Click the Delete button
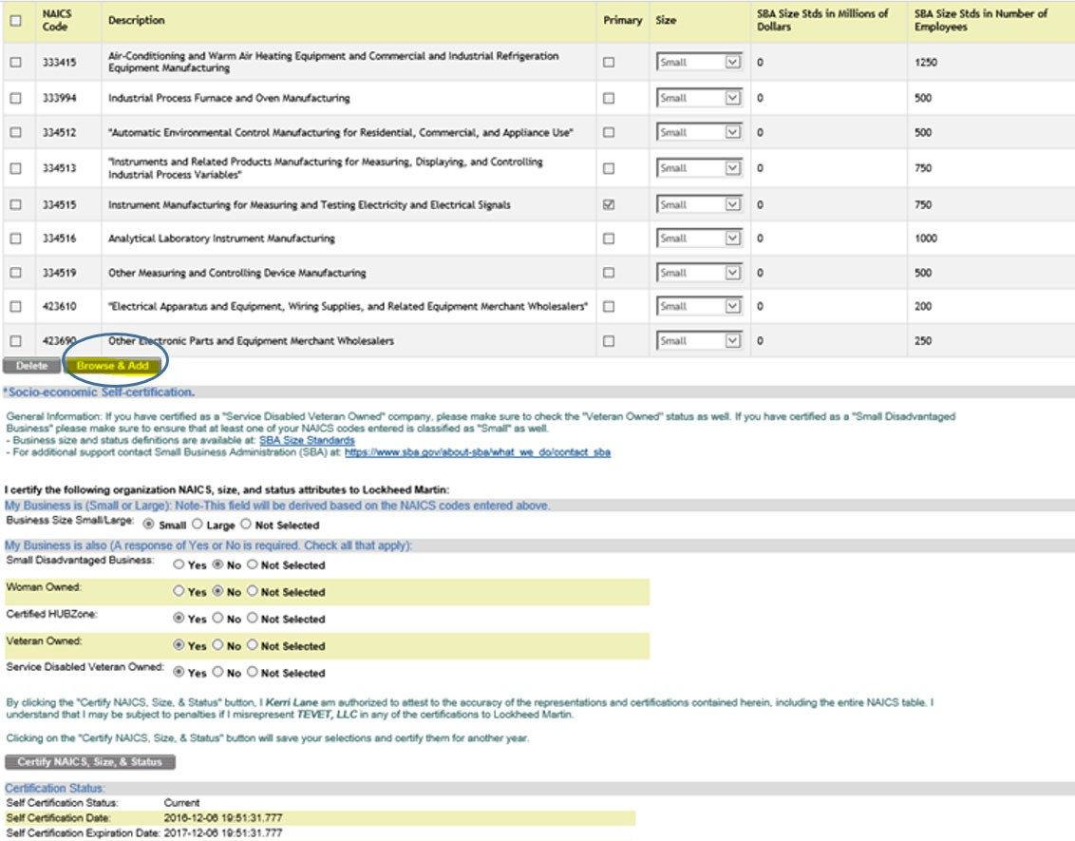Viewport: 1075px width, 841px height. pyautogui.click(x=31, y=366)
